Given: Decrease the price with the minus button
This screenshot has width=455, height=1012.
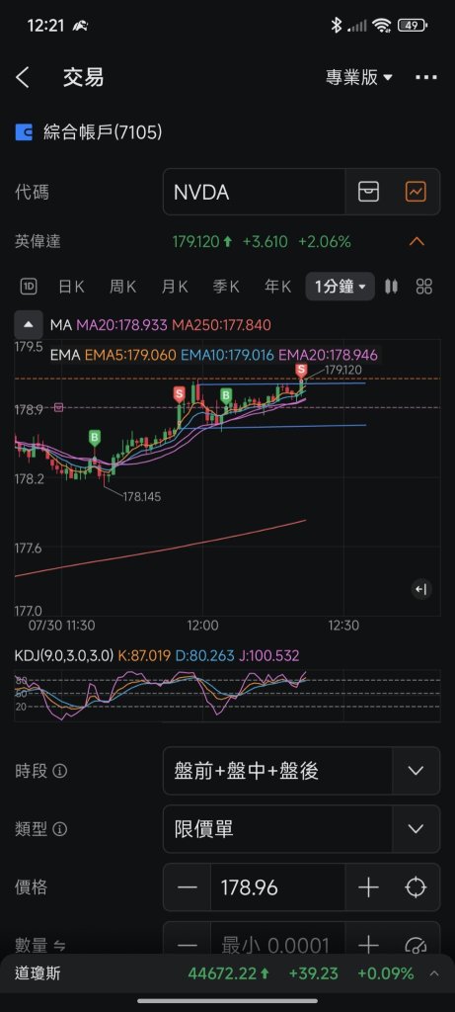Looking at the screenshot, I should click(x=187, y=887).
